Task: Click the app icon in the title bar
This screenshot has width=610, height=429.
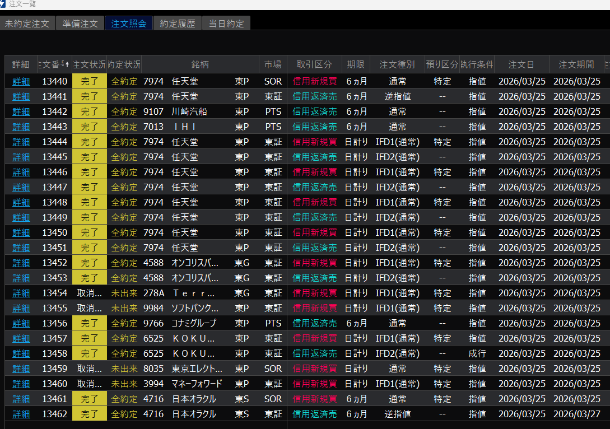Action: click(x=3, y=4)
